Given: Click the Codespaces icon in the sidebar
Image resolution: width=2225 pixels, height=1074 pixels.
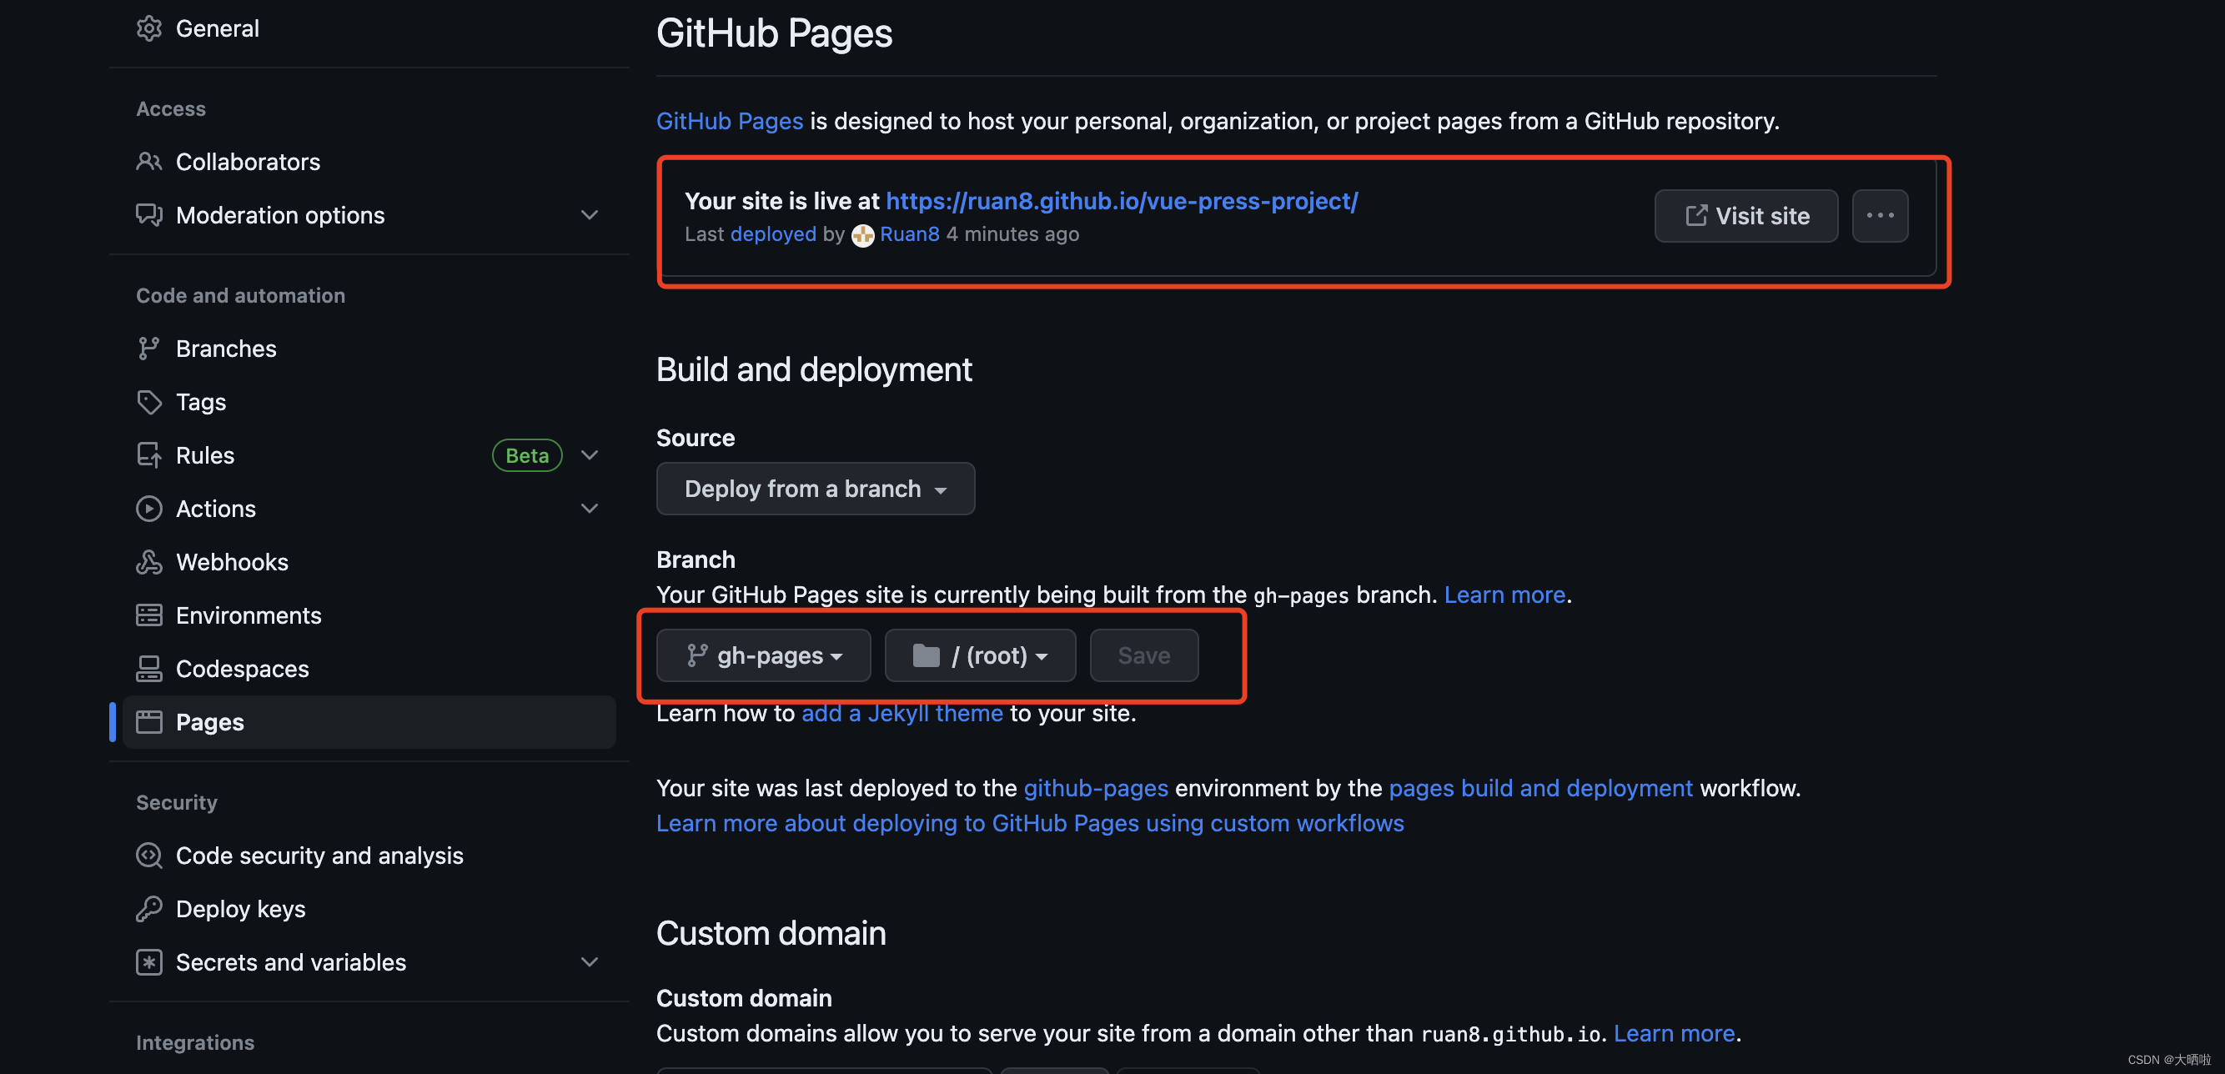Looking at the screenshot, I should coord(148,668).
